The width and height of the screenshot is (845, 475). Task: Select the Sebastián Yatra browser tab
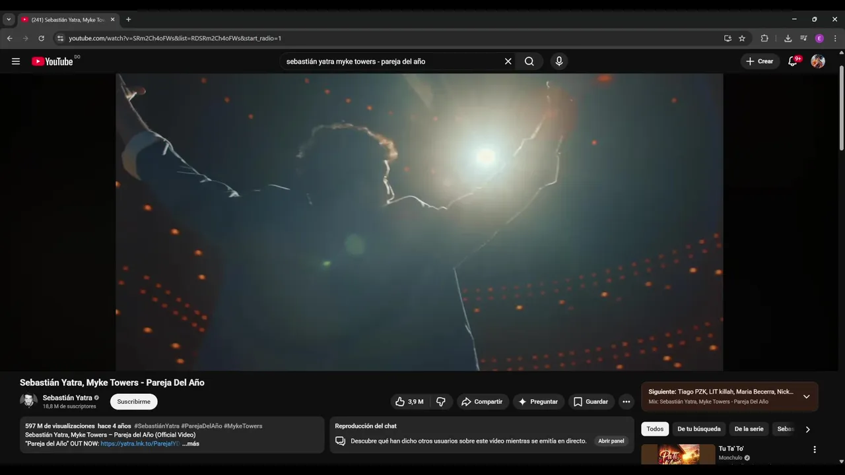pyautogui.click(x=67, y=20)
